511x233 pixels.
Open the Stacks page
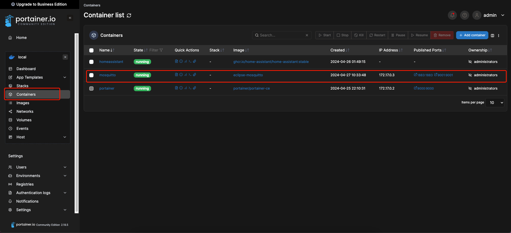point(22,86)
